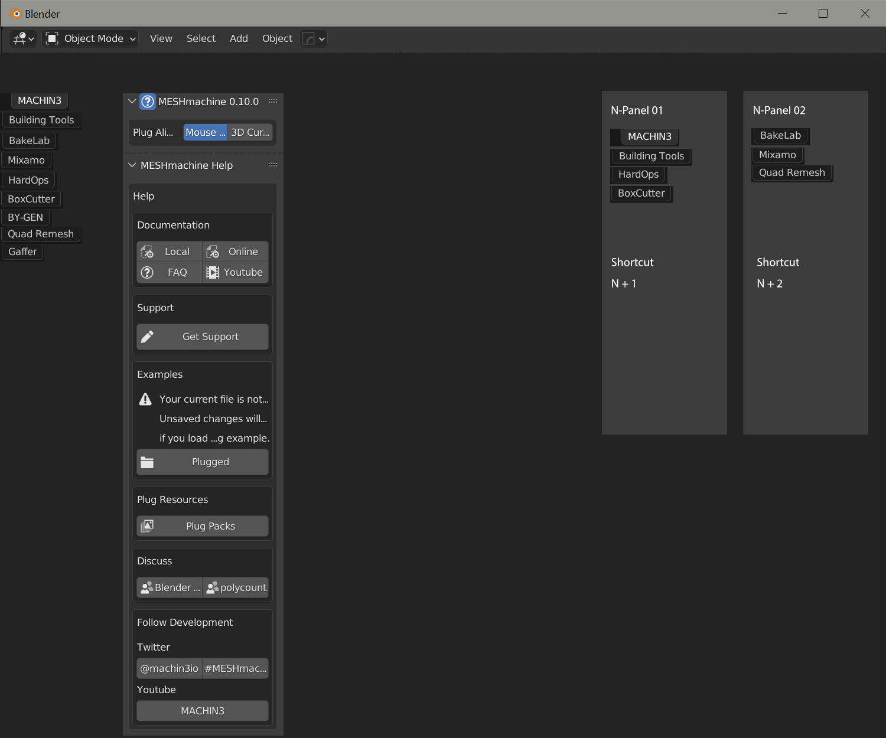Switch to the HardOps sidebar tab

click(28, 180)
